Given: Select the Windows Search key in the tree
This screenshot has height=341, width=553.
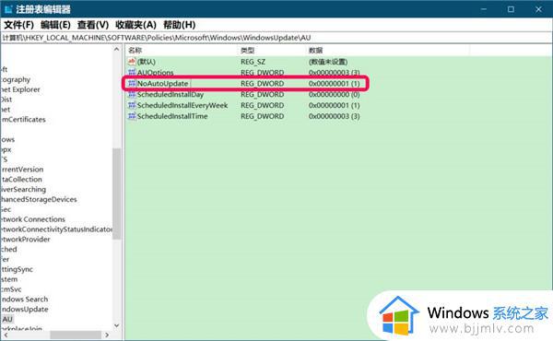Looking at the screenshot, I should (24, 300).
